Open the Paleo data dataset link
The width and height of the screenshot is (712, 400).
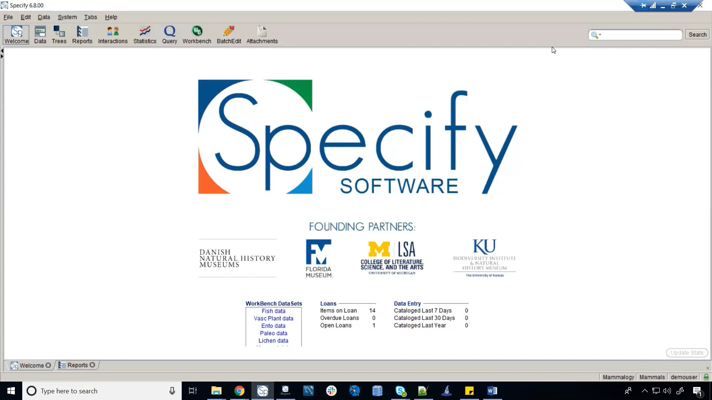(273, 333)
